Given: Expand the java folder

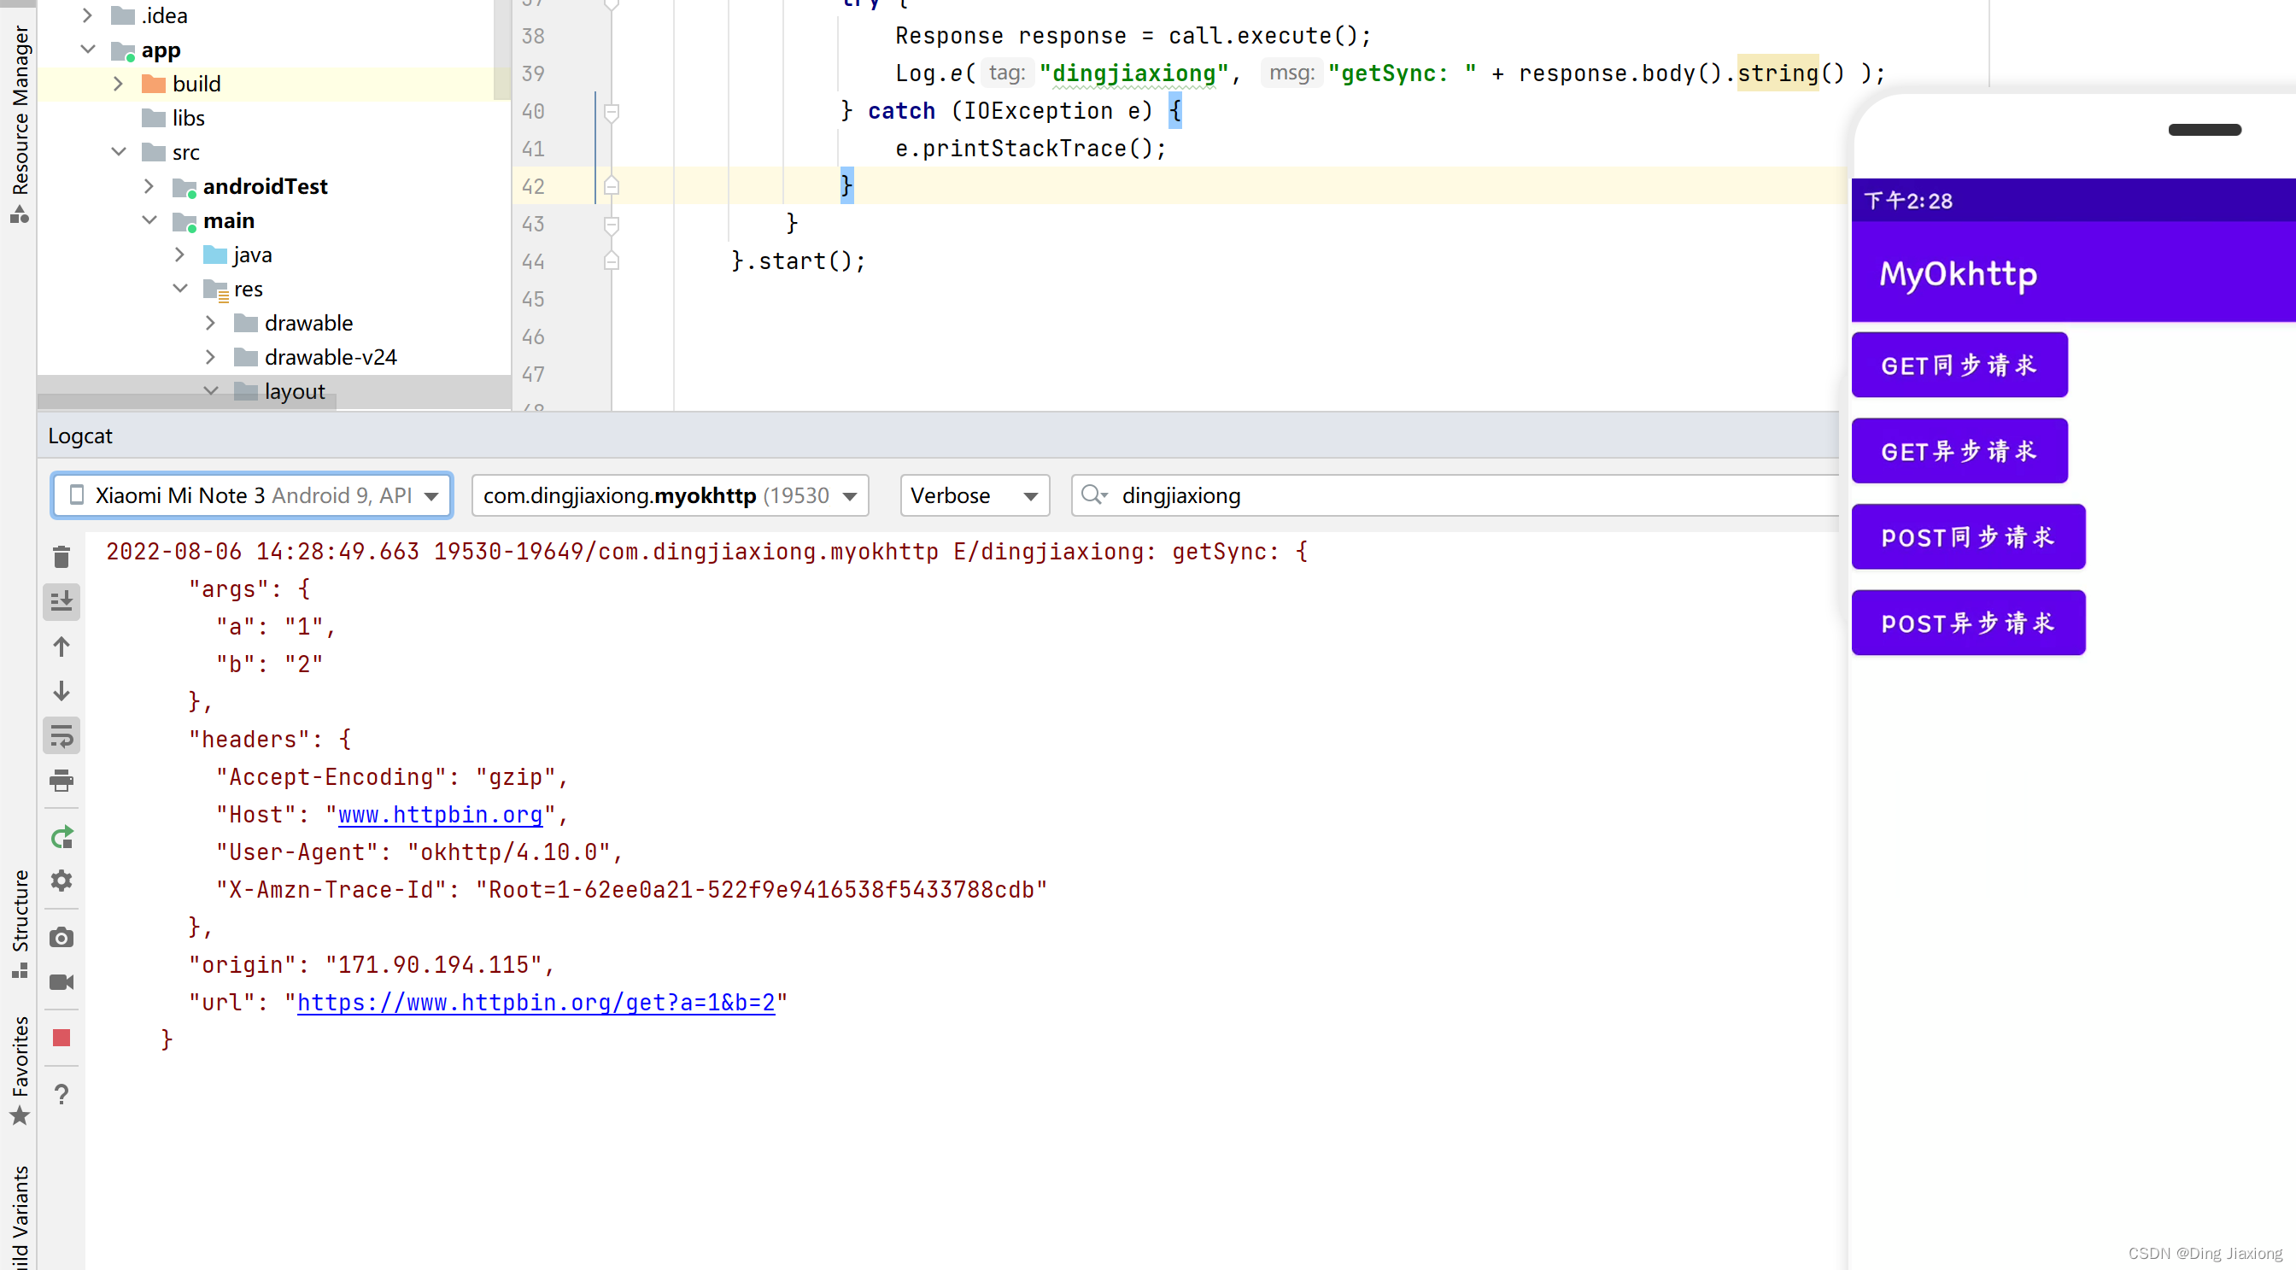Looking at the screenshot, I should tap(179, 254).
